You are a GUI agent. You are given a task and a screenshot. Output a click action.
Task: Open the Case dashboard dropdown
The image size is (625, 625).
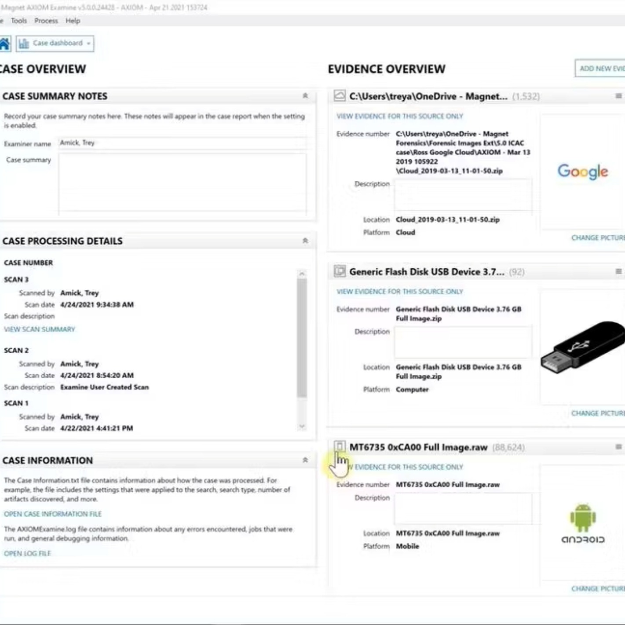click(55, 44)
